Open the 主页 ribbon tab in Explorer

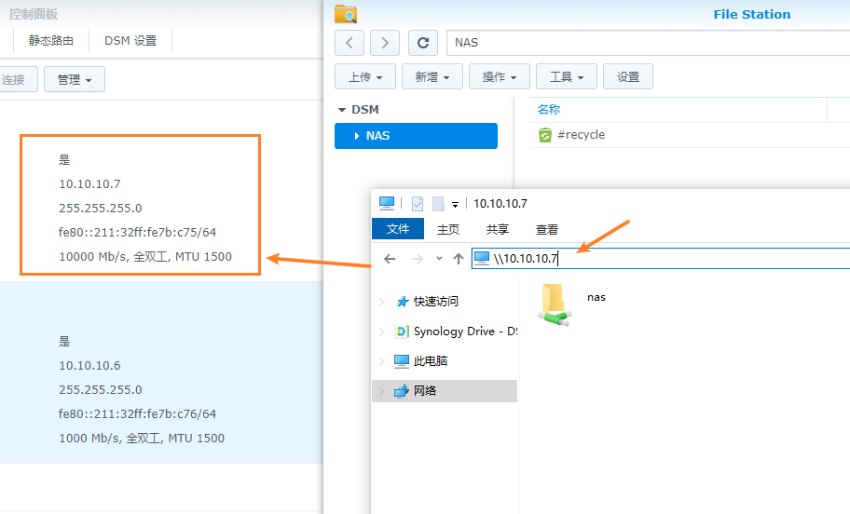(448, 230)
